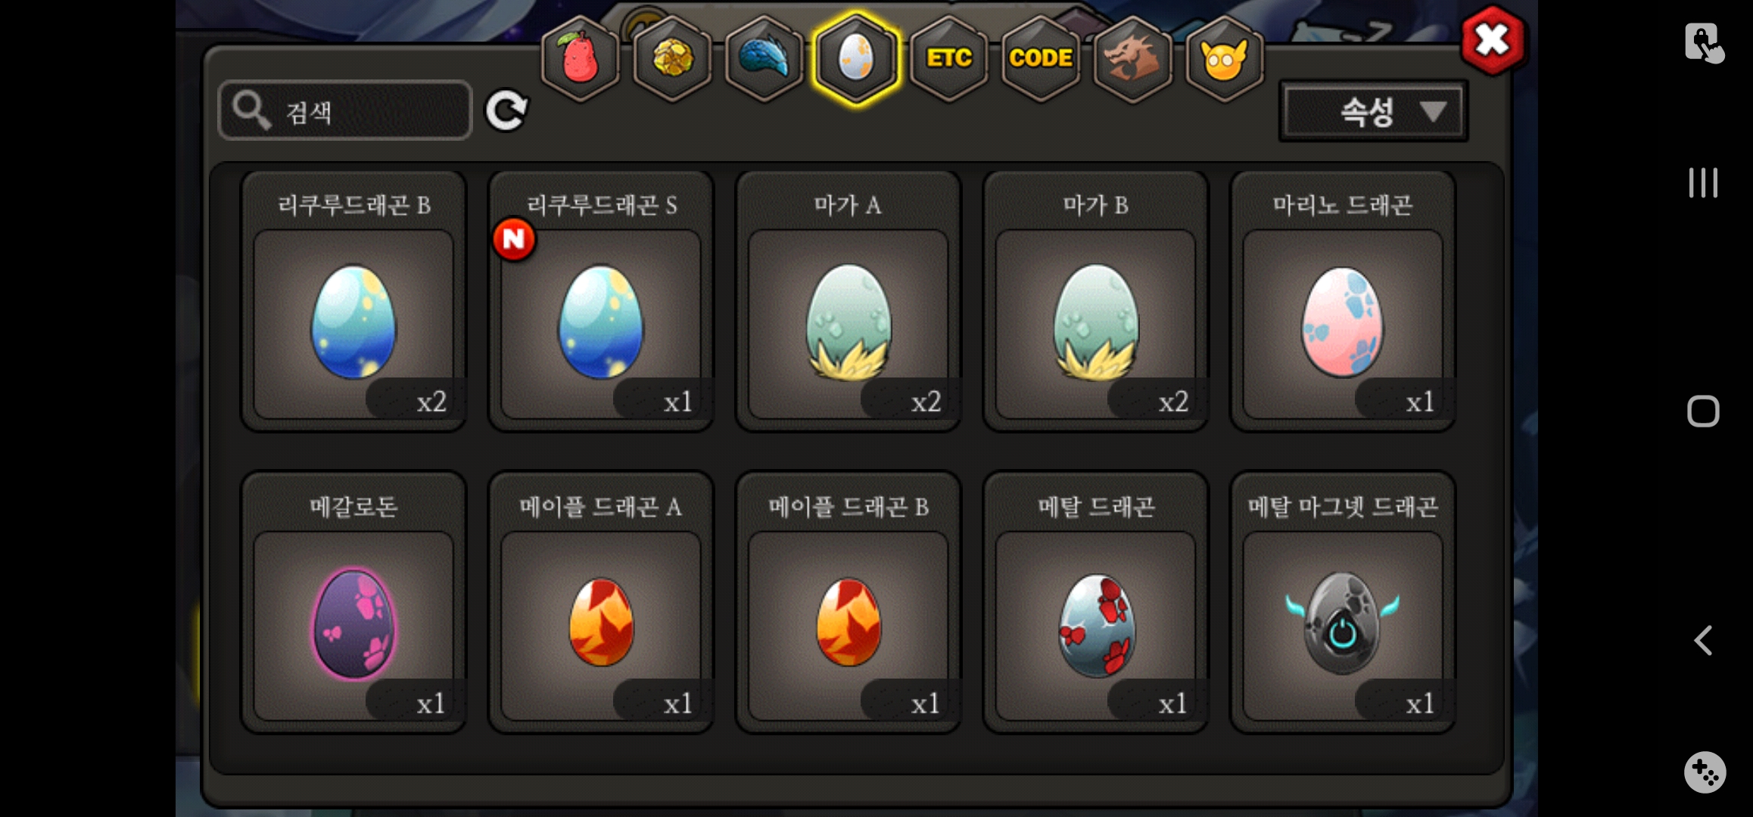Switch to the ETC tab
This screenshot has height=817, width=1753.
click(948, 58)
